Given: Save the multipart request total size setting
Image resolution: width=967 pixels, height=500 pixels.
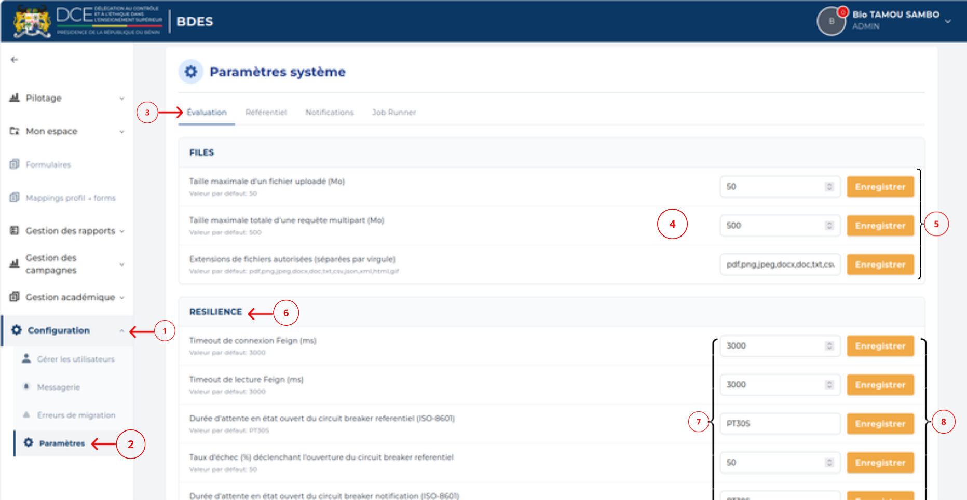Looking at the screenshot, I should 880,226.
